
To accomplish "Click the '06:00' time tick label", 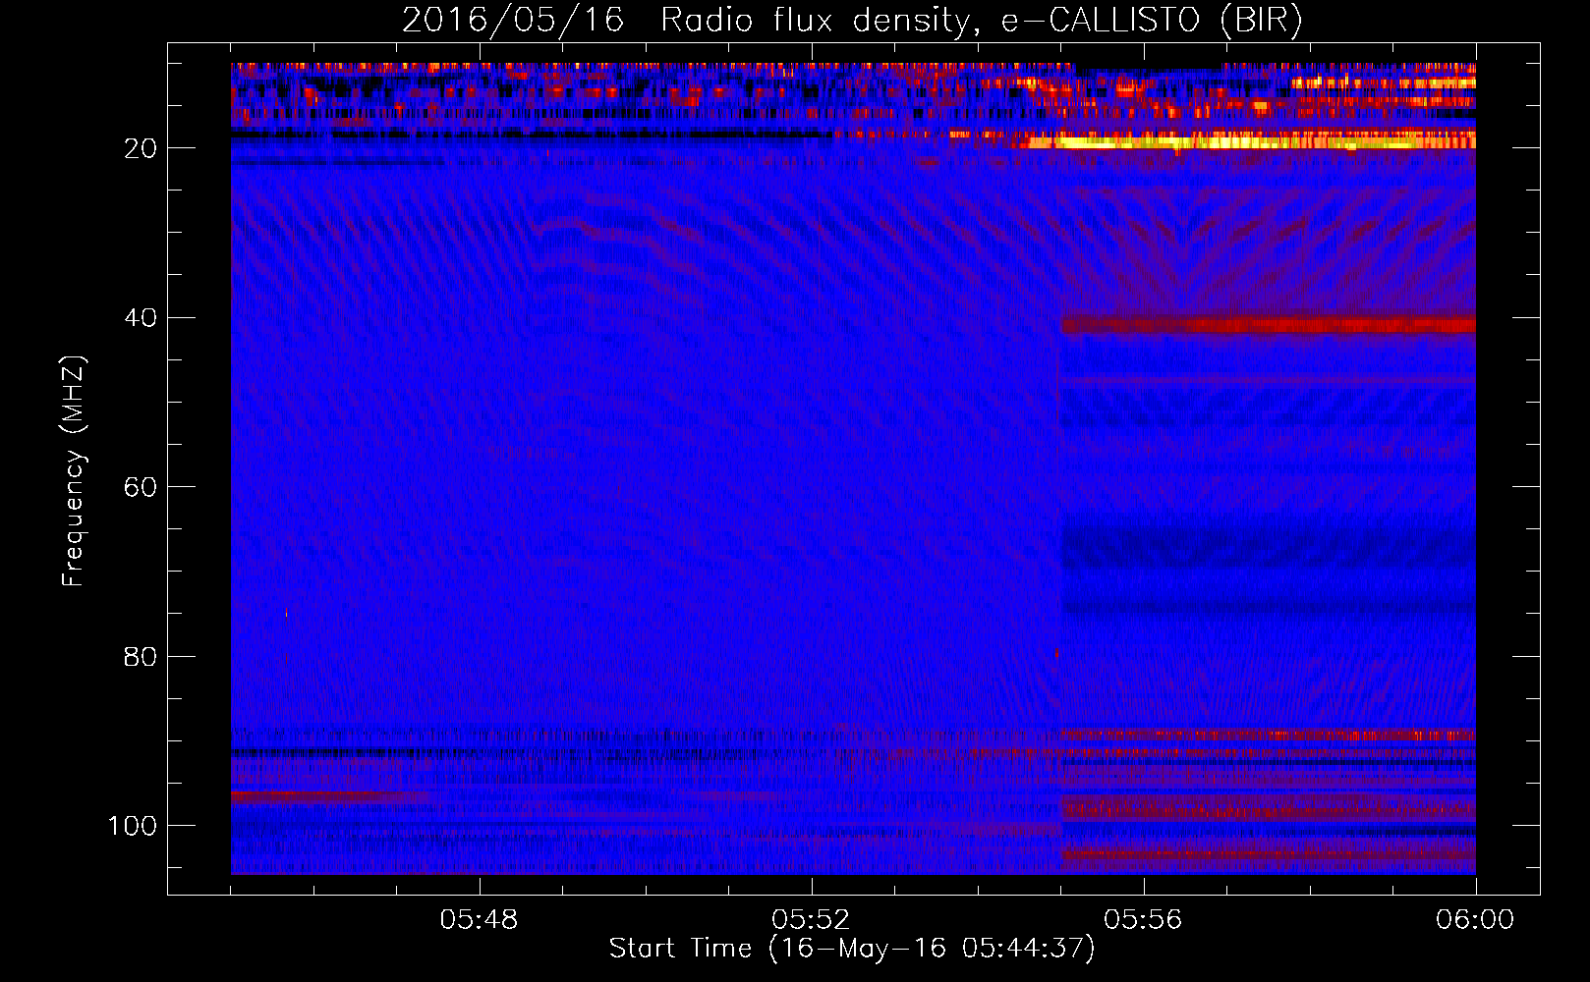I will click(1475, 920).
